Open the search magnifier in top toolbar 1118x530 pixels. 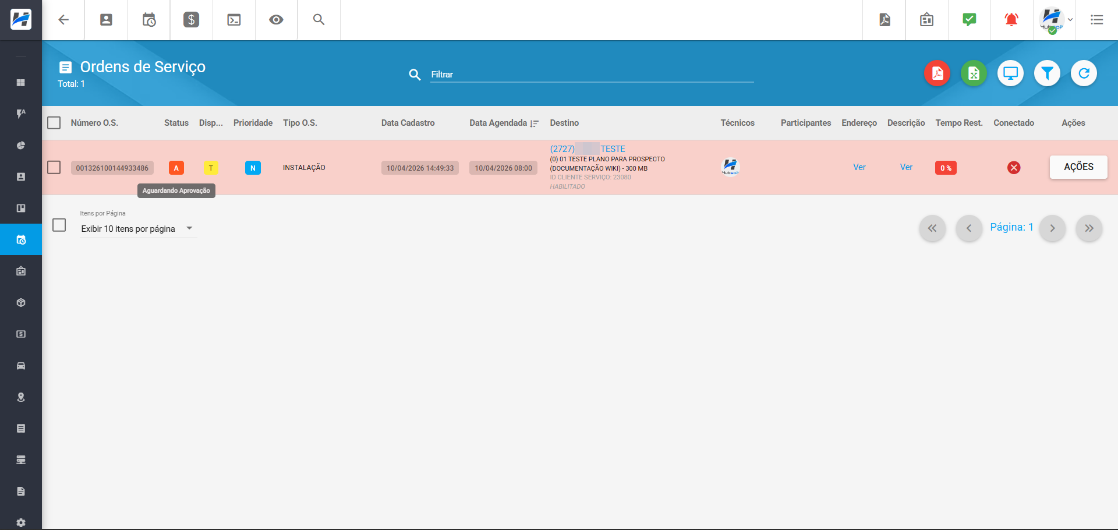[319, 20]
